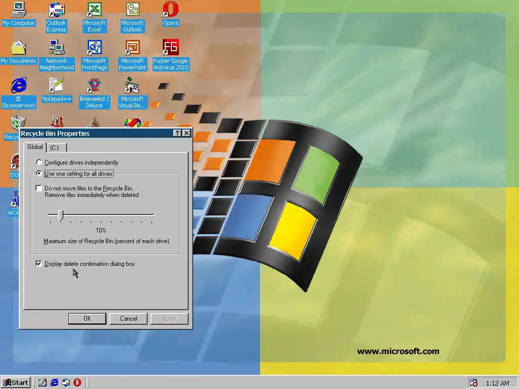
Task: Select the Opera desktop shortcut
Action: click(x=170, y=15)
